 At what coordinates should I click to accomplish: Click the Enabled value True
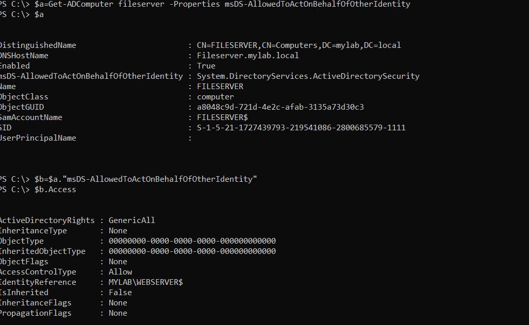[206, 66]
